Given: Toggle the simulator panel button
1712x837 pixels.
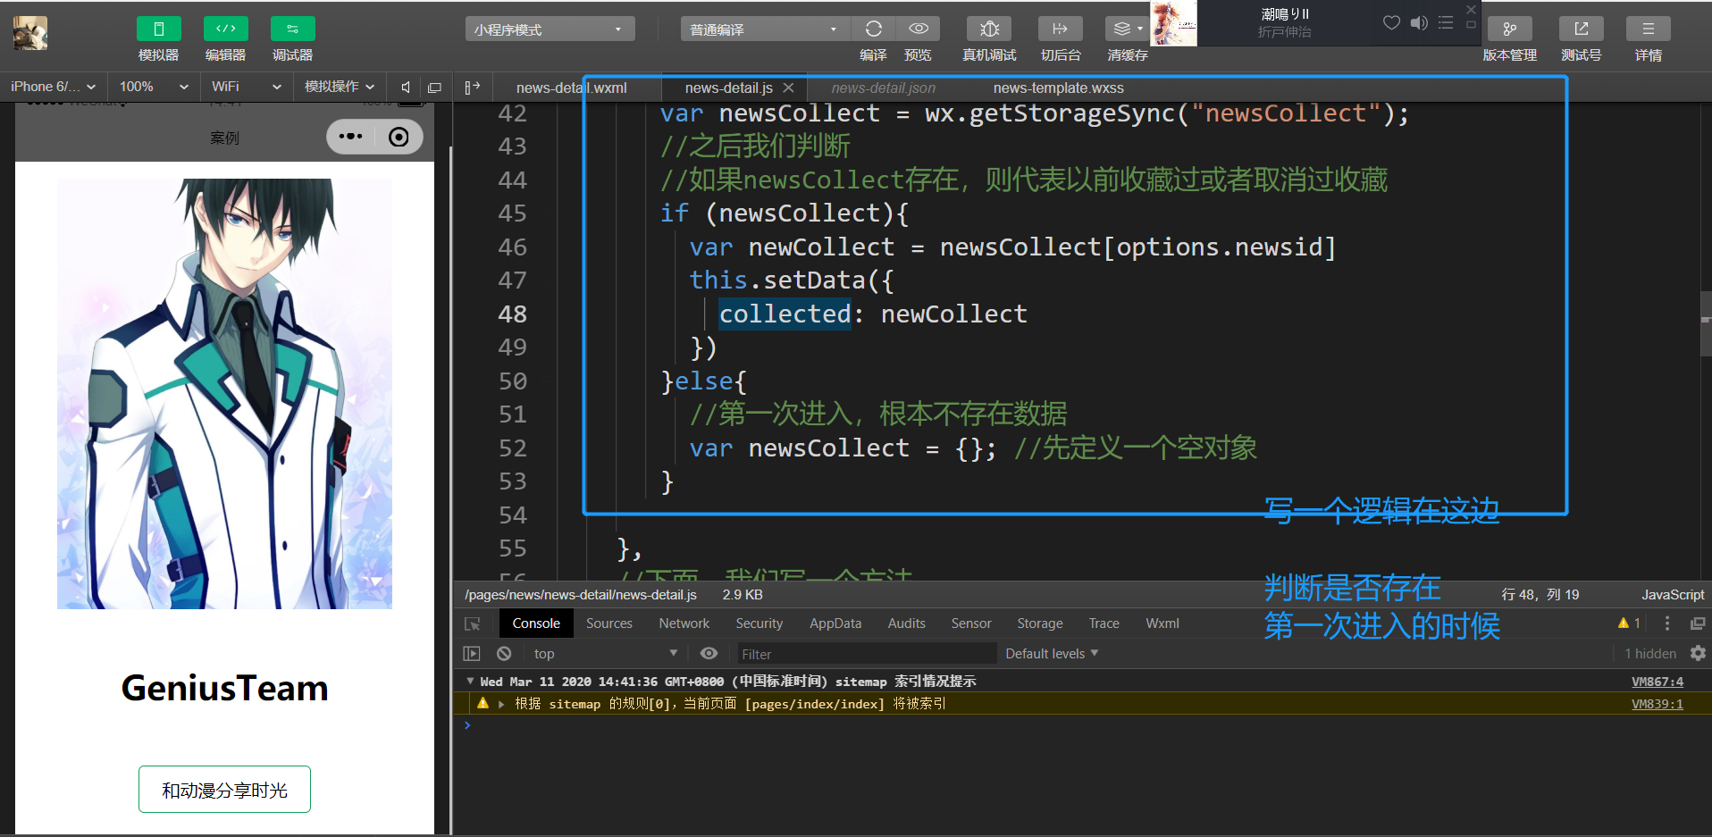Looking at the screenshot, I should click(158, 29).
